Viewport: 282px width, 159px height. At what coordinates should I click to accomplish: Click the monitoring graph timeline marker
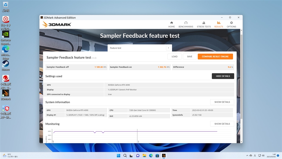pos(137,136)
